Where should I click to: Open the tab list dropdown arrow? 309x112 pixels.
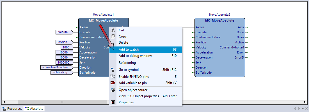[303, 109]
